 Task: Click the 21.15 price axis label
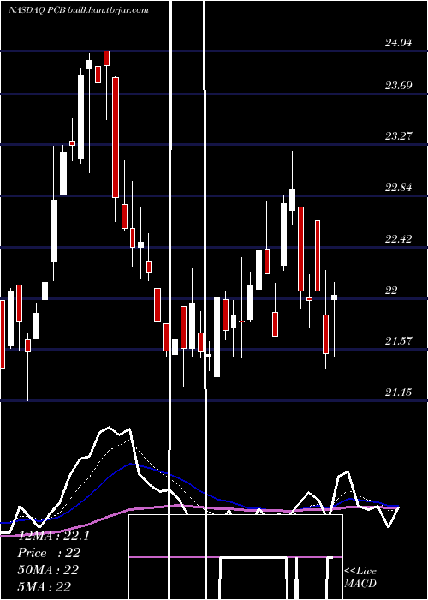[x=398, y=392]
